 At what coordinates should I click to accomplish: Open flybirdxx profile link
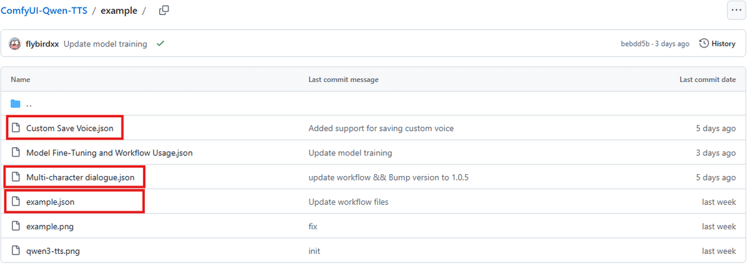[x=43, y=44]
